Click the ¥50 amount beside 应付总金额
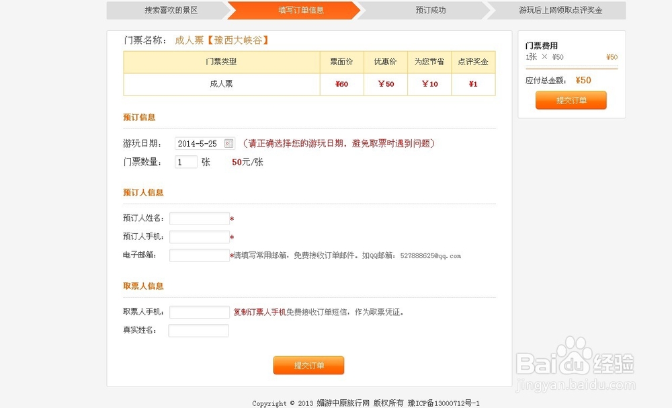Image resolution: width=672 pixels, height=408 pixels. (x=583, y=80)
